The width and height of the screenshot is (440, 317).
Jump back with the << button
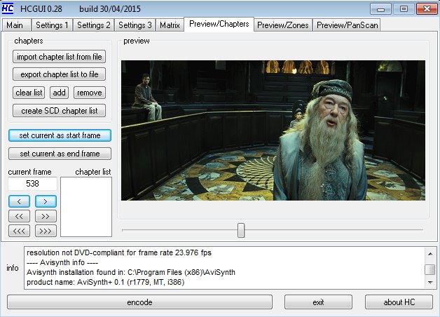(x=19, y=216)
